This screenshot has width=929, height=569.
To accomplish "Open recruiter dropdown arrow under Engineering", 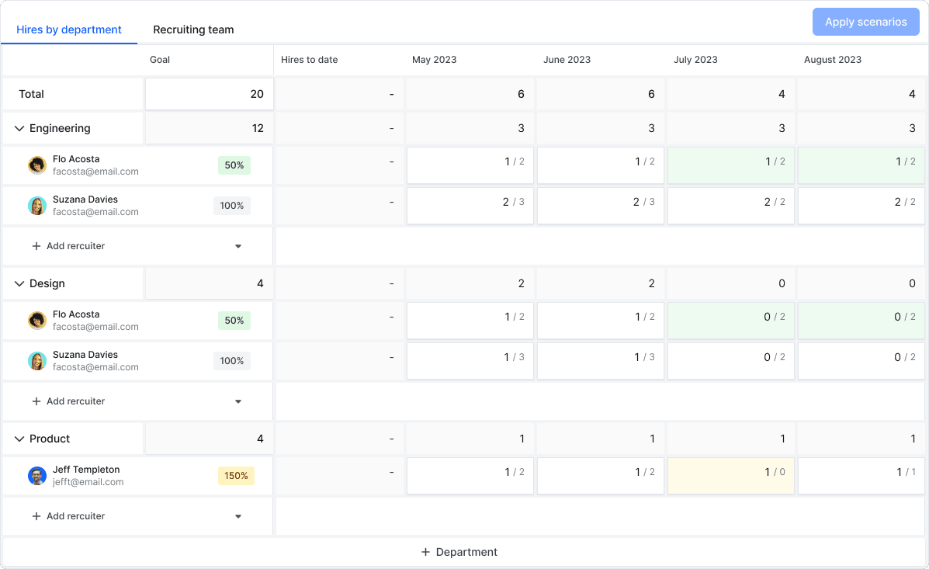I will click(x=238, y=246).
